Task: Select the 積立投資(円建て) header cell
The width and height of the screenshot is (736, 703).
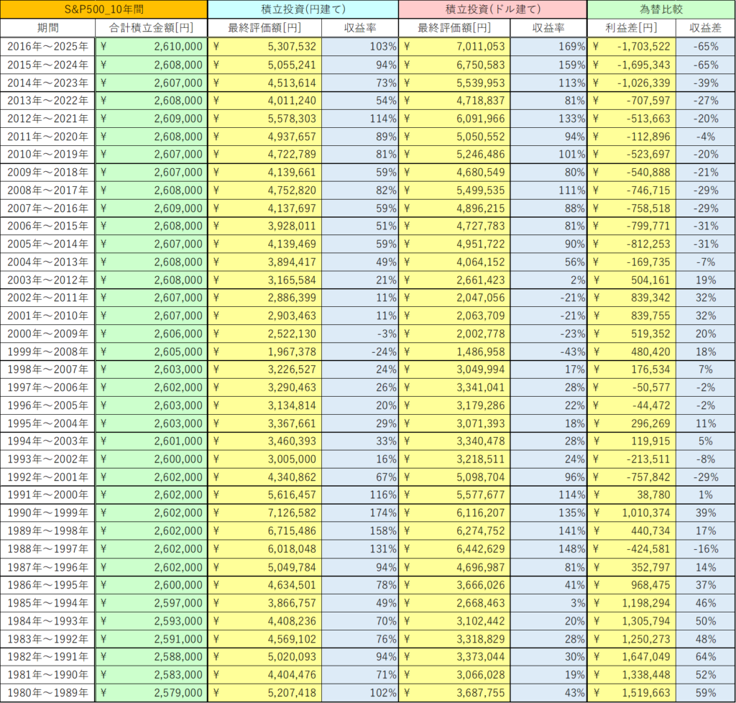Action: 304,9
